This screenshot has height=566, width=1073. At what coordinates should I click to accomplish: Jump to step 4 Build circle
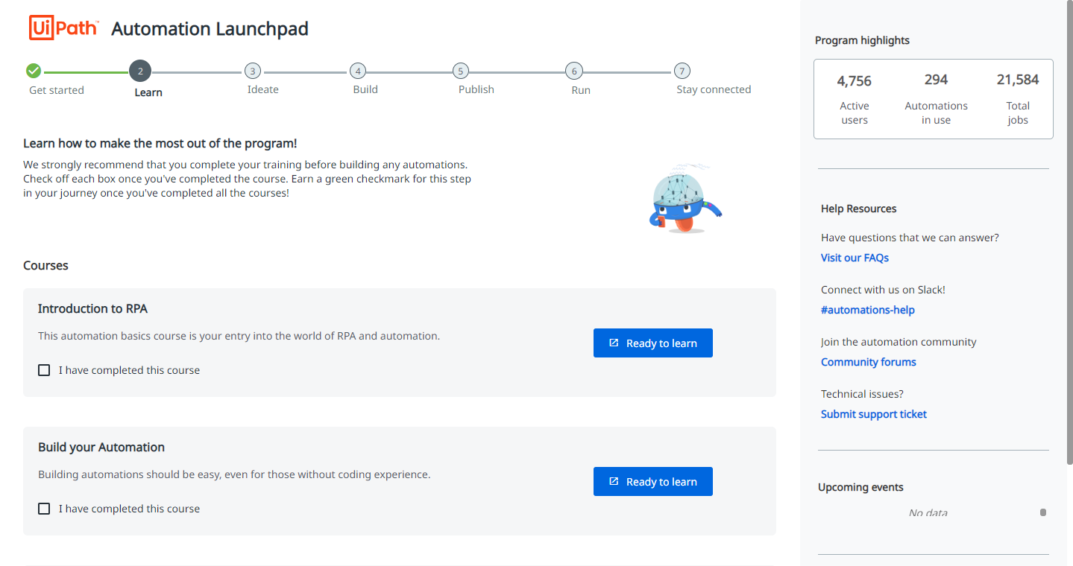[359, 71]
